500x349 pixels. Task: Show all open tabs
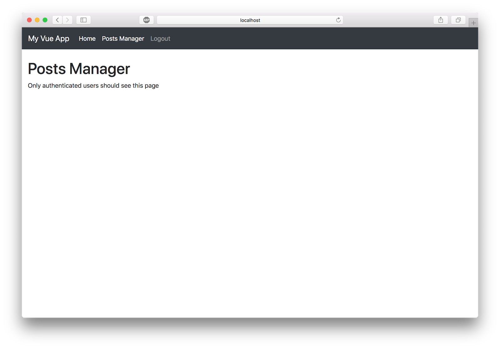pos(458,20)
